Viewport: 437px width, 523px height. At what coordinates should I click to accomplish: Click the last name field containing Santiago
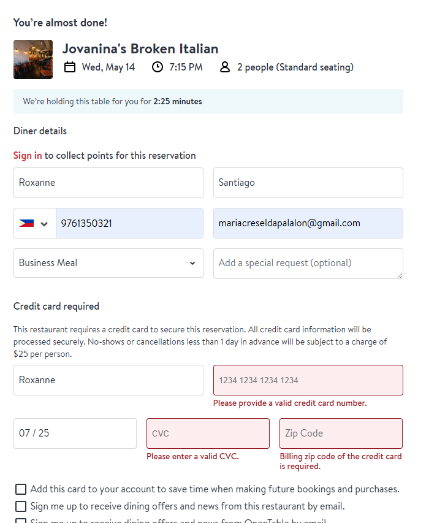(308, 183)
